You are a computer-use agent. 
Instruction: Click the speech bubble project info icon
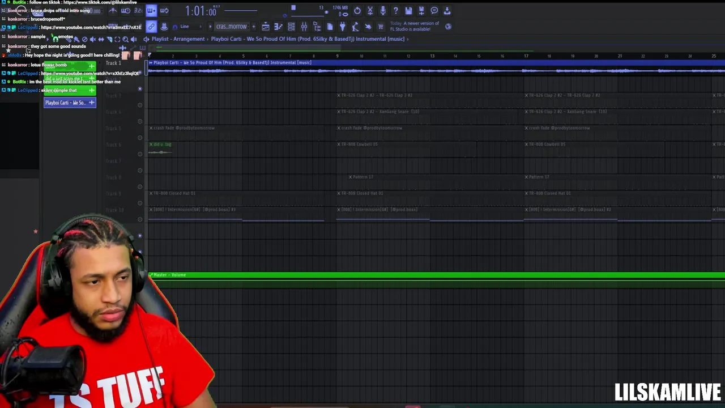coord(434,11)
